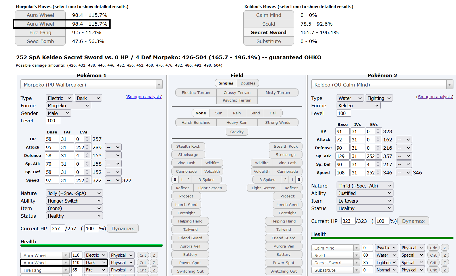
Task: Open the Morpeko (PU Wallbreaker) set selector
Action: [91, 85]
